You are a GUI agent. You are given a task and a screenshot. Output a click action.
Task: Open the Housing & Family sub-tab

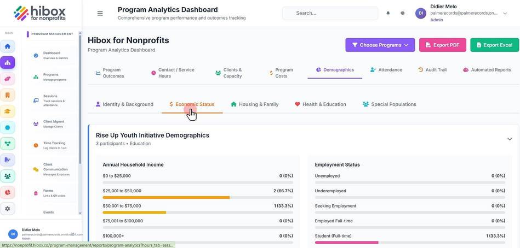click(255, 104)
